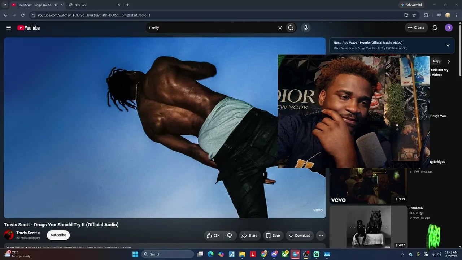Screen dimensions: 462x260
Task: Start search with your voice microphone
Action: 306,28
